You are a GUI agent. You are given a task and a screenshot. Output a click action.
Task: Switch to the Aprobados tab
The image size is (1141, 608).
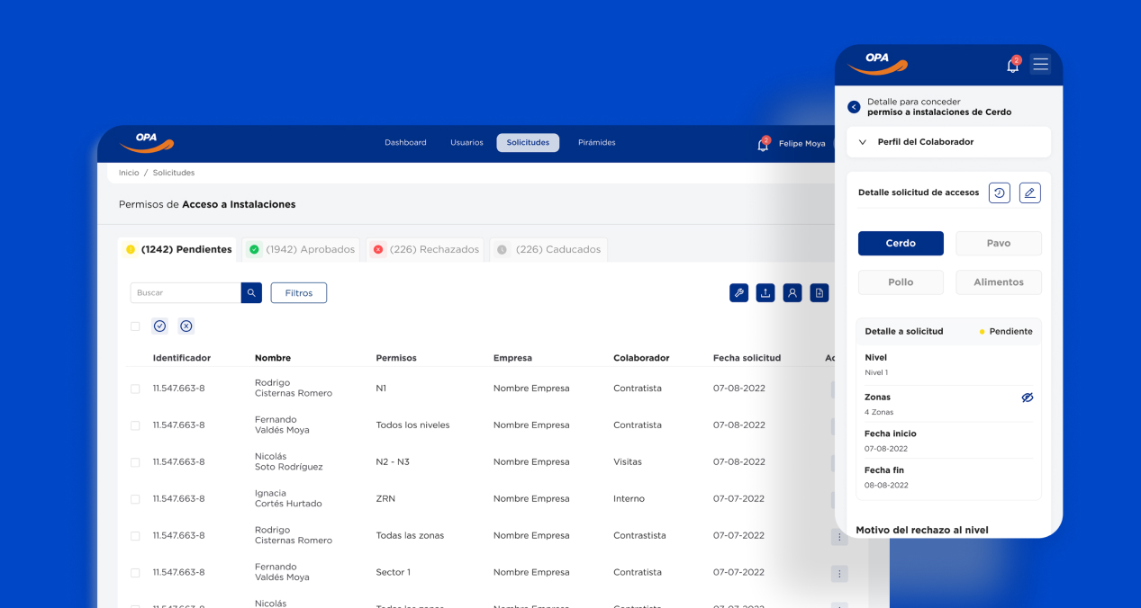[x=302, y=250]
